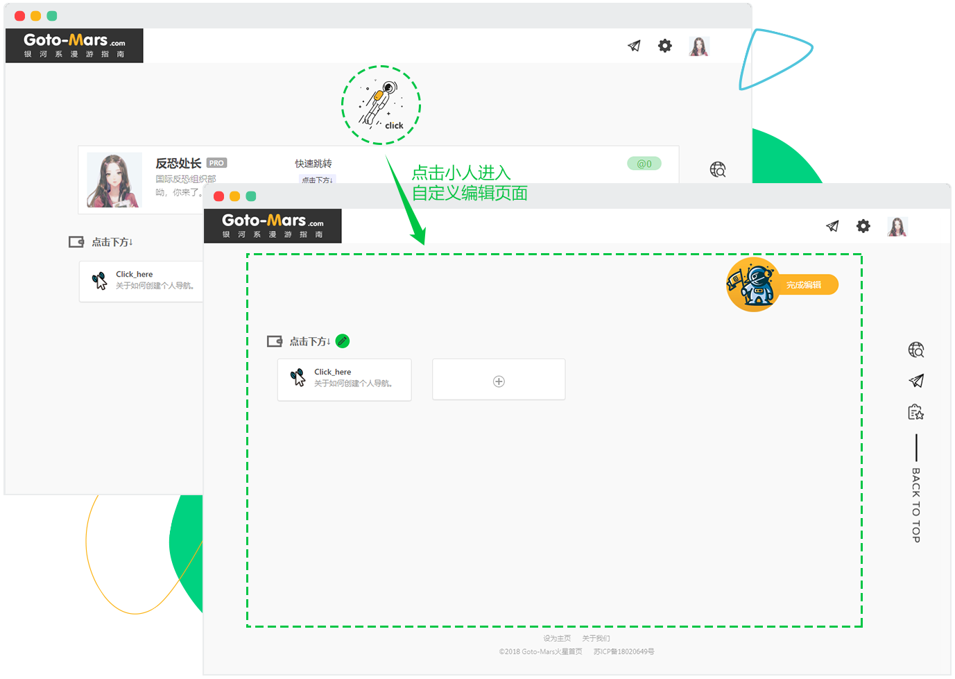Minimize front window with yellow button

pos(234,196)
